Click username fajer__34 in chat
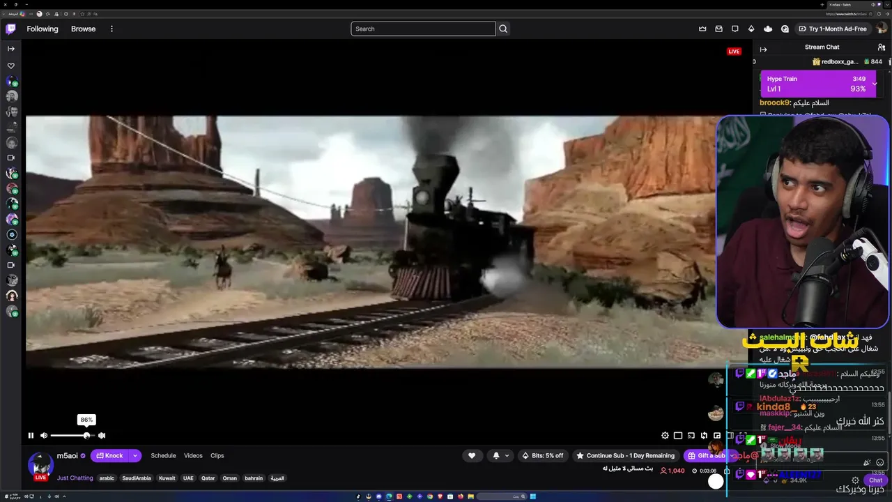Image resolution: width=892 pixels, height=502 pixels. [x=785, y=427]
